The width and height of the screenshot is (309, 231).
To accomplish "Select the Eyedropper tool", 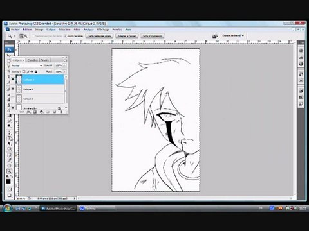I will pos(9,160).
